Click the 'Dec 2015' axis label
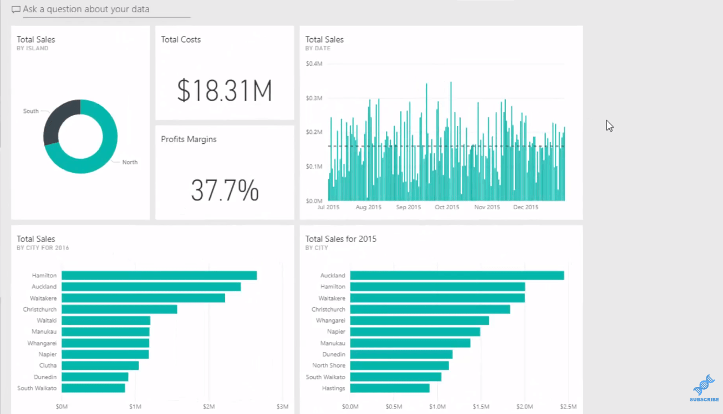 pyautogui.click(x=526, y=207)
